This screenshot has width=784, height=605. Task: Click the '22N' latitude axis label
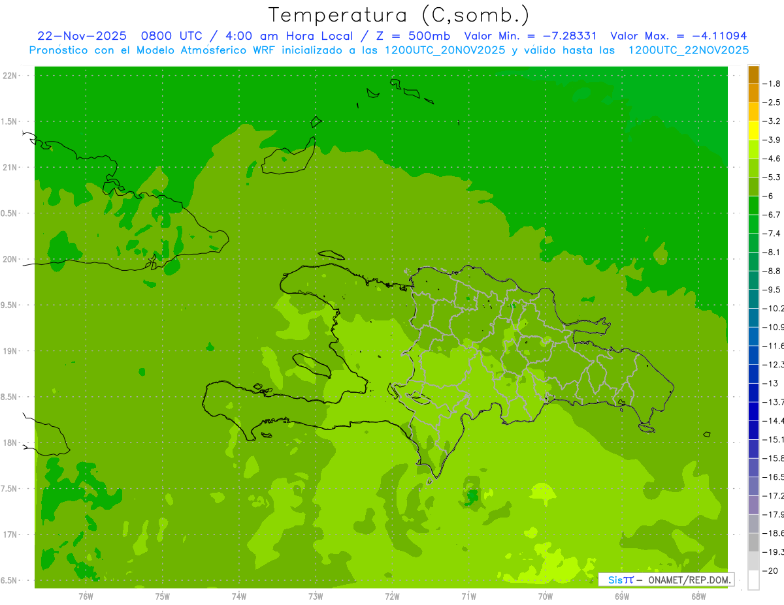(x=10, y=76)
